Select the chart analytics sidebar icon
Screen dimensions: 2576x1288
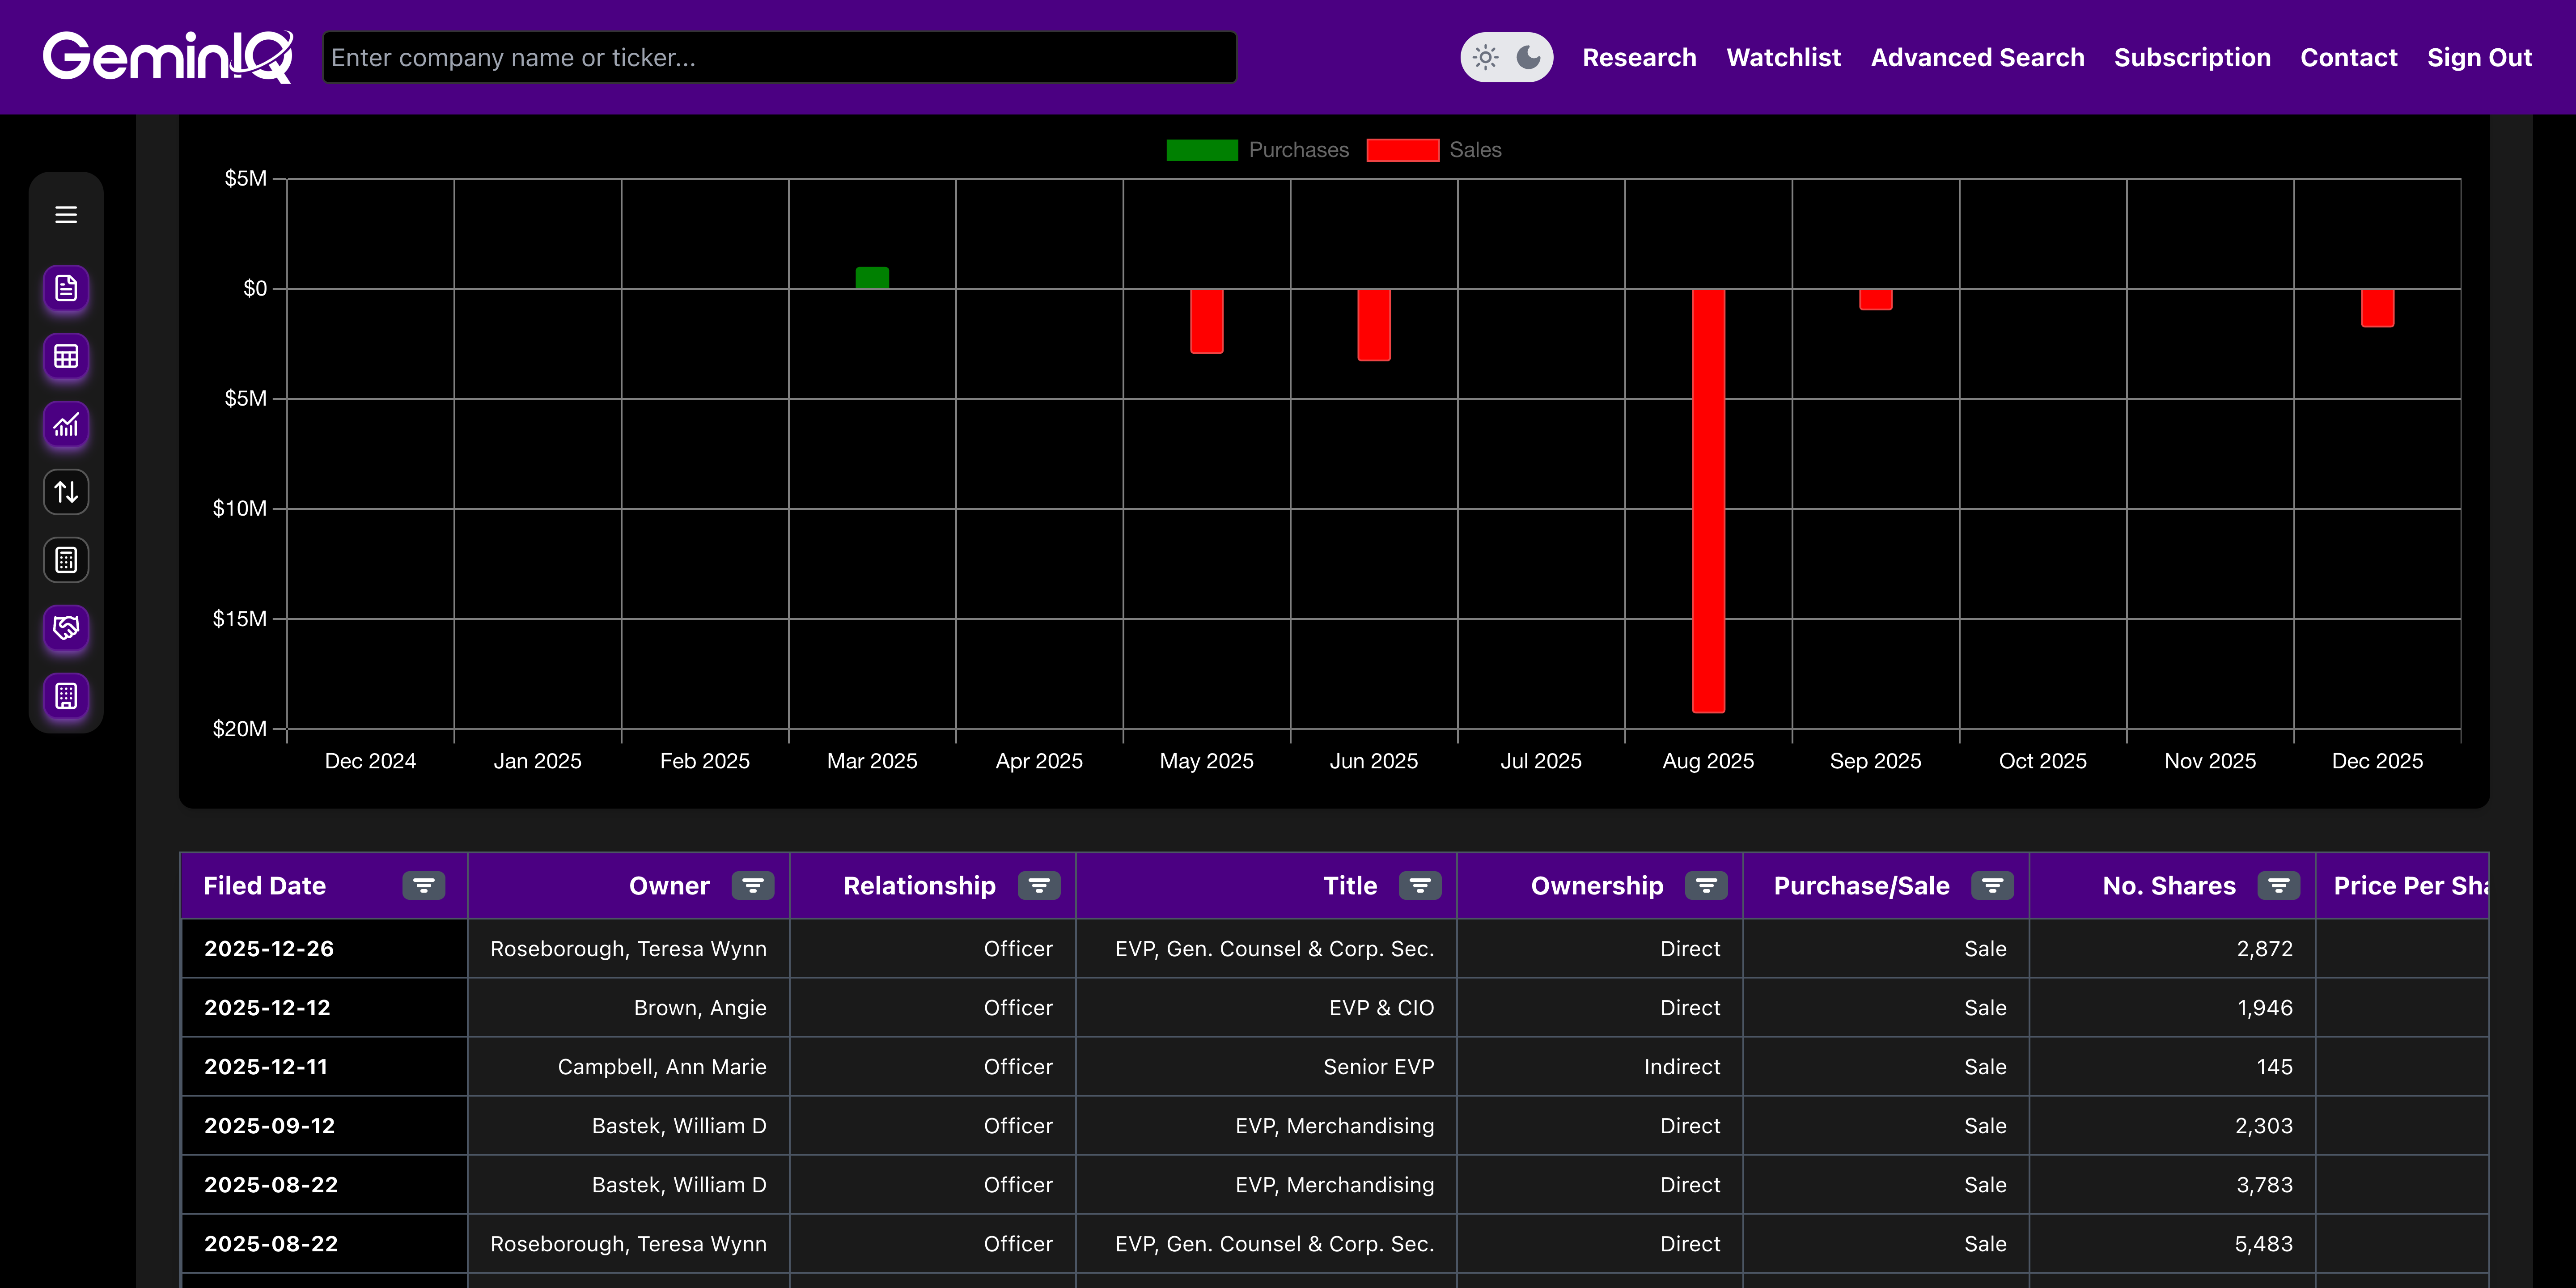click(x=66, y=425)
